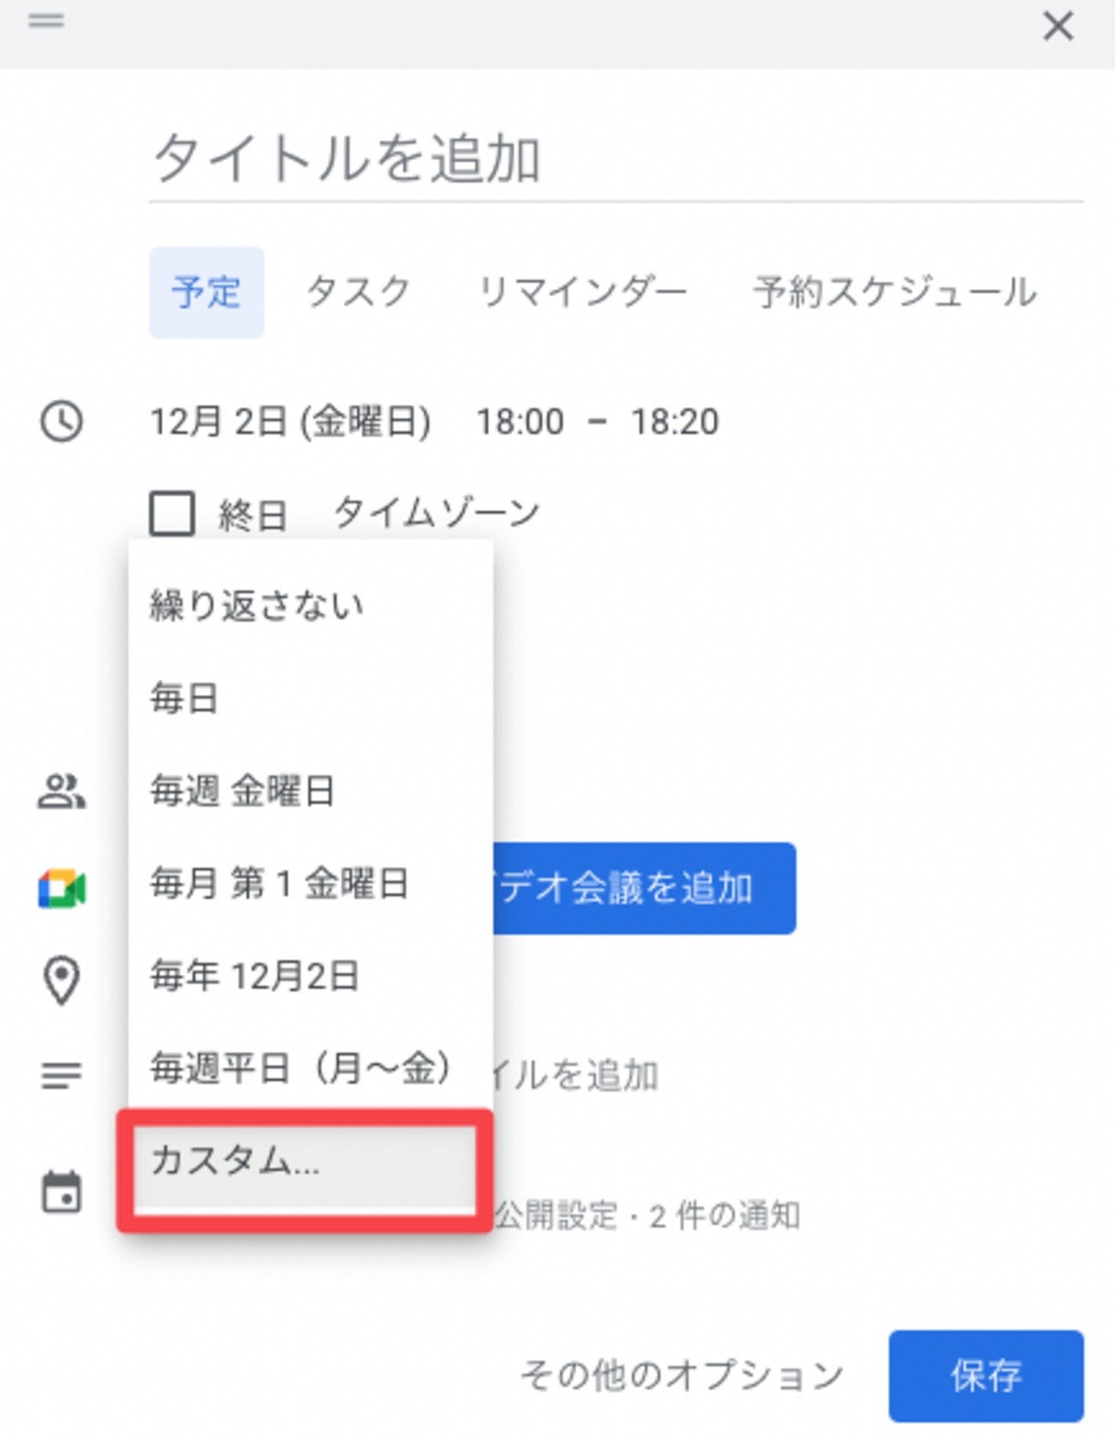
Task: Switch to the リマインダー tab
Action: 582,292
